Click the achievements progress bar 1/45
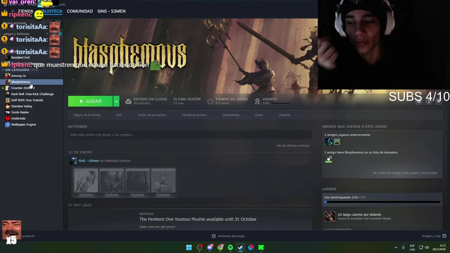The height and width of the screenshot is (253, 450). [382, 202]
